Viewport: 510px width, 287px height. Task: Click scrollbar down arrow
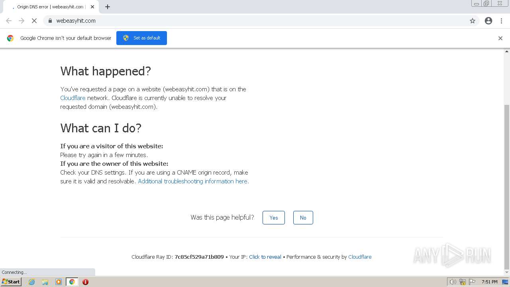tap(507, 273)
